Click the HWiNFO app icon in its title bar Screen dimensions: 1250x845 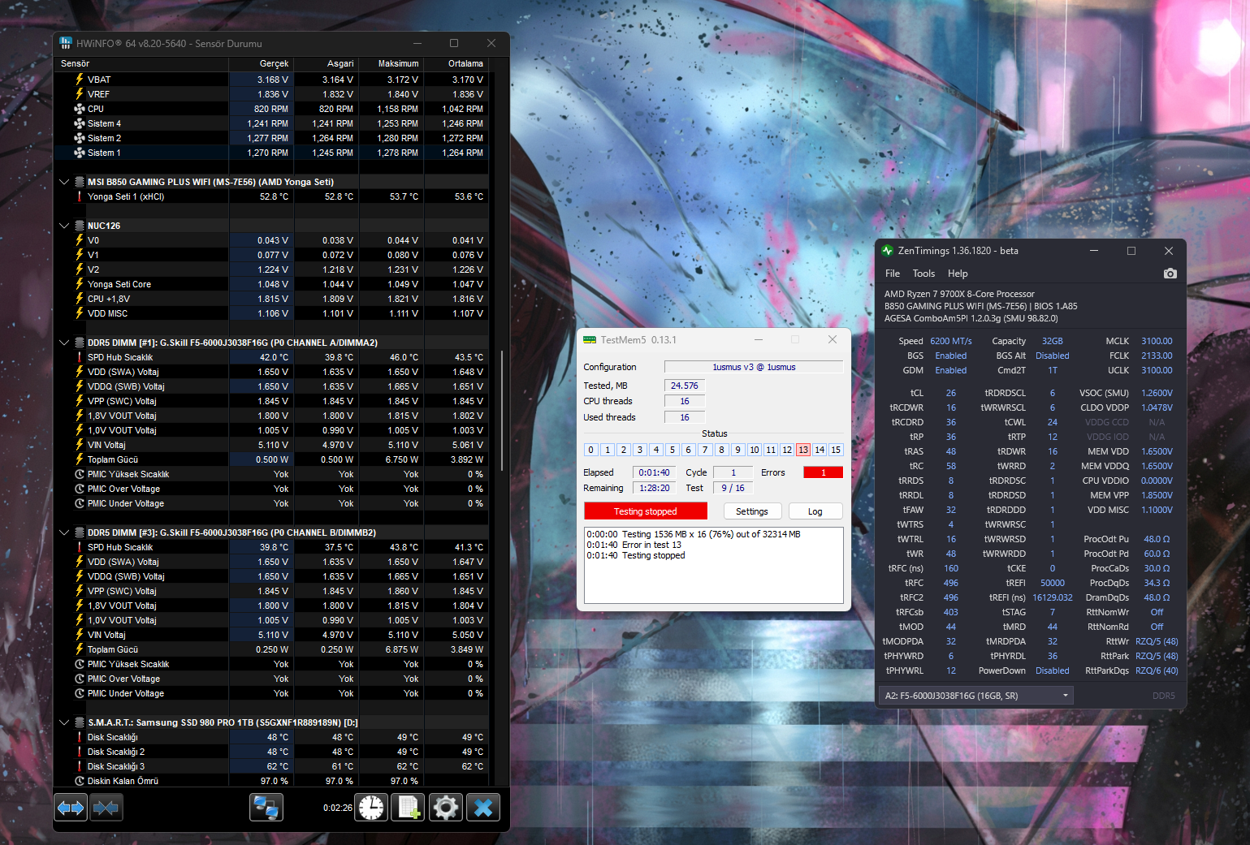pyautogui.click(x=66, y=43)
